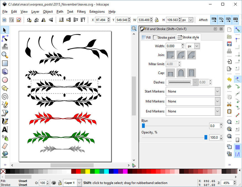Viewport: 242px width, 187px height.
Task: Click the Paint bucket fill tool
Action: click(x=5, y=154)
